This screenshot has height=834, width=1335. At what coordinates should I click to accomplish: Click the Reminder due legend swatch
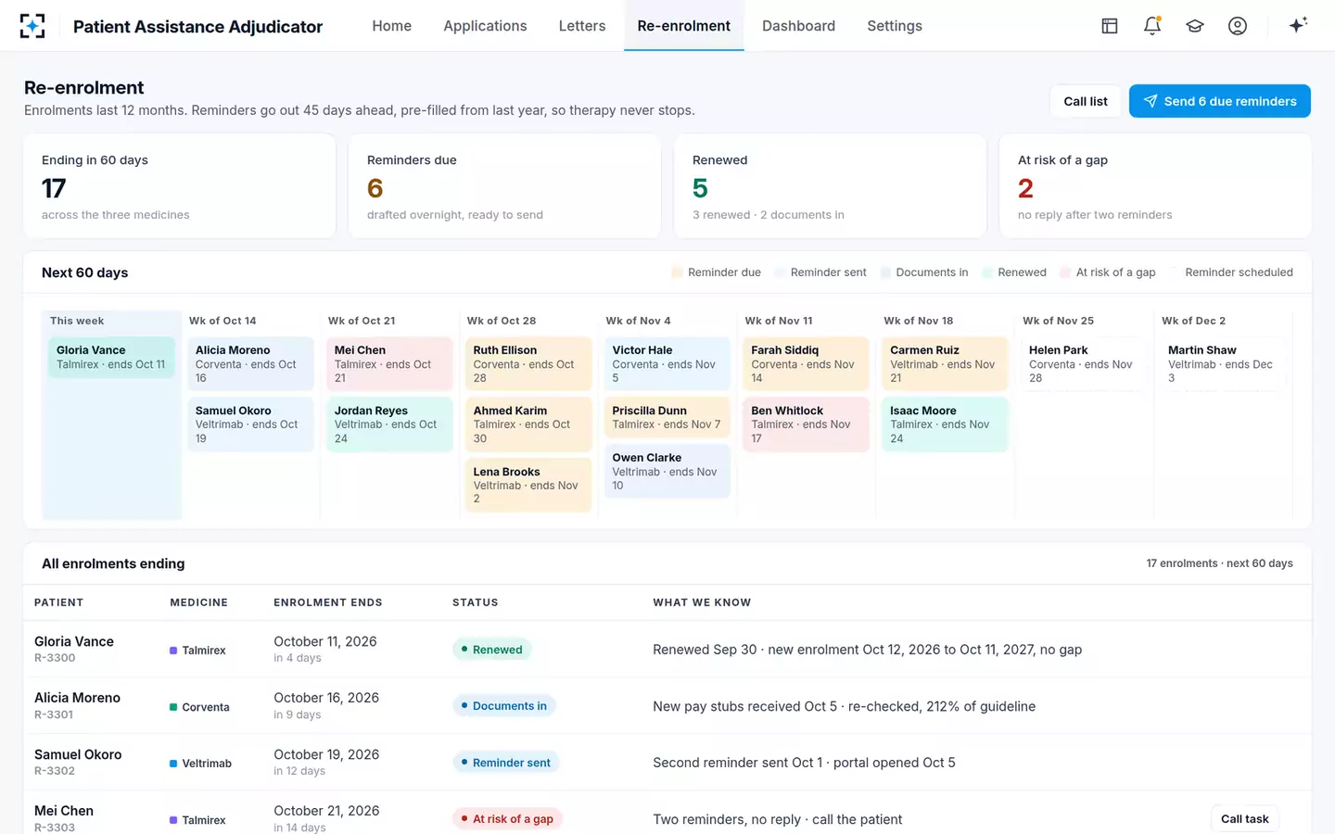(x=677, y=272)
